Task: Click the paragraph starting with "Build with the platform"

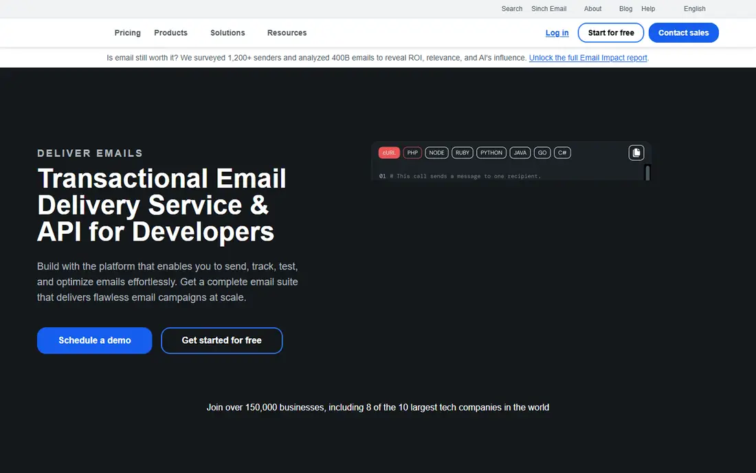Action: click(x=167, y=282)
